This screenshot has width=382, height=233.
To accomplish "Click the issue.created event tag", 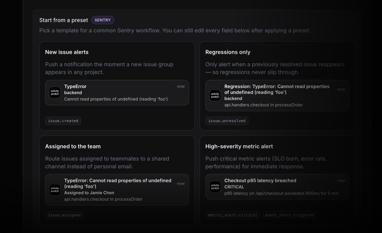I will (x=63, y=121).
